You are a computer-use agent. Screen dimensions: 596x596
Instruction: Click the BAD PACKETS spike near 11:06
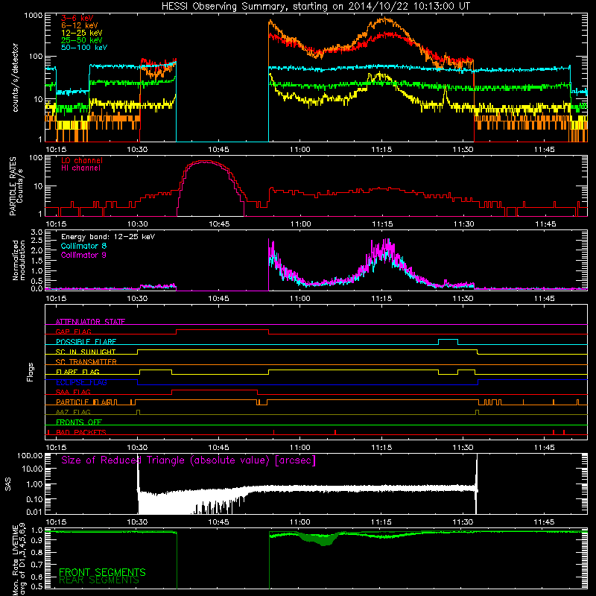(x=335, y=432)
